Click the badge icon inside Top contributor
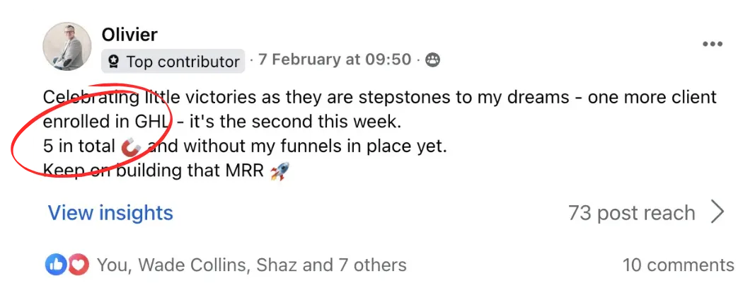The width and height of the screenshot is (755, 293). click(113, 62)
